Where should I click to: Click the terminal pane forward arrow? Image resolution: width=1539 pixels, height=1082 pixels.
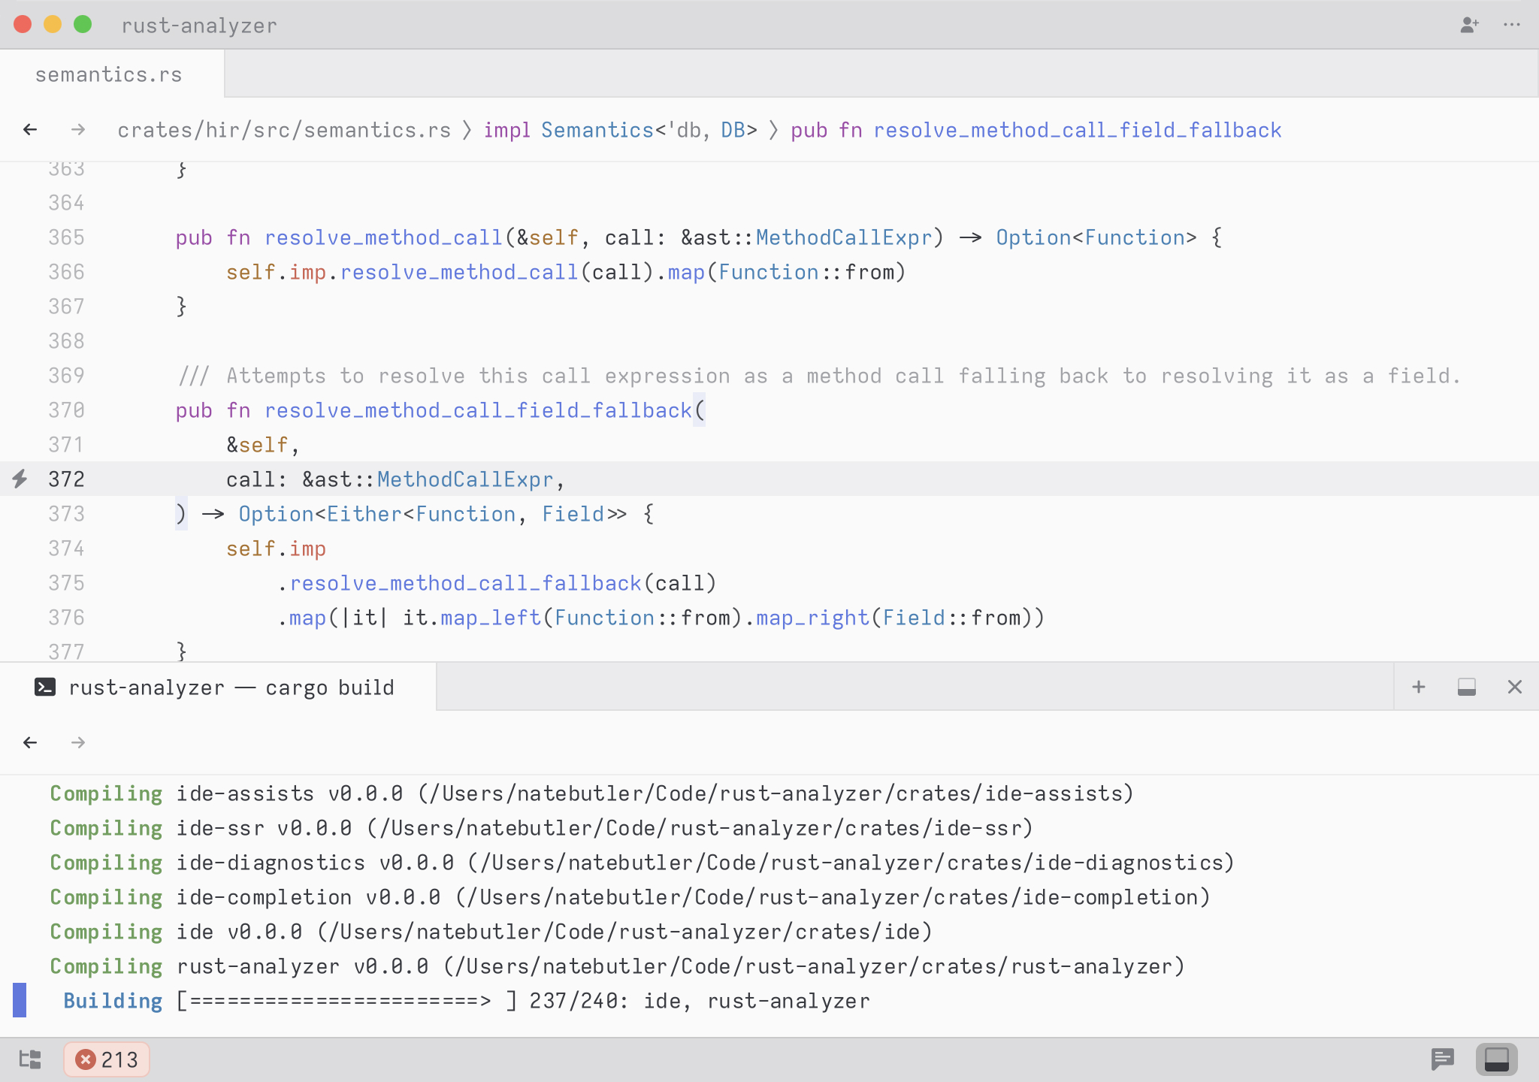coord(78,742)
